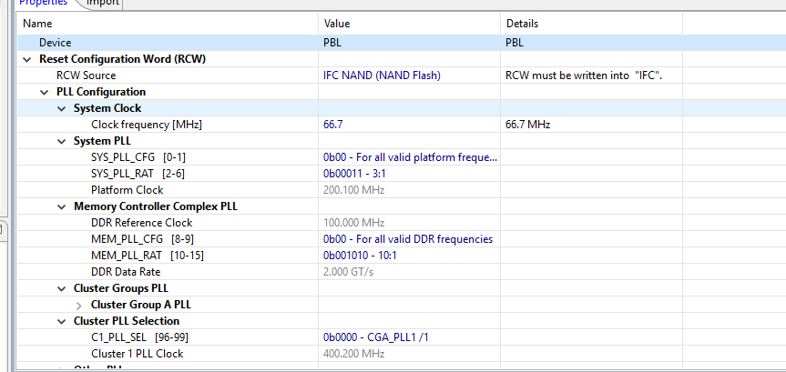Collapse Memory Controller Complex PLL group
This screenshot has height=372, width=786.
coord(61,206)
